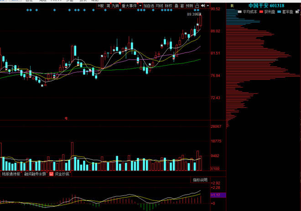Viewport: 301px width, 211px height.
Task: Click the red icon beside 资金抄底
Action: (x=51, y=174)
